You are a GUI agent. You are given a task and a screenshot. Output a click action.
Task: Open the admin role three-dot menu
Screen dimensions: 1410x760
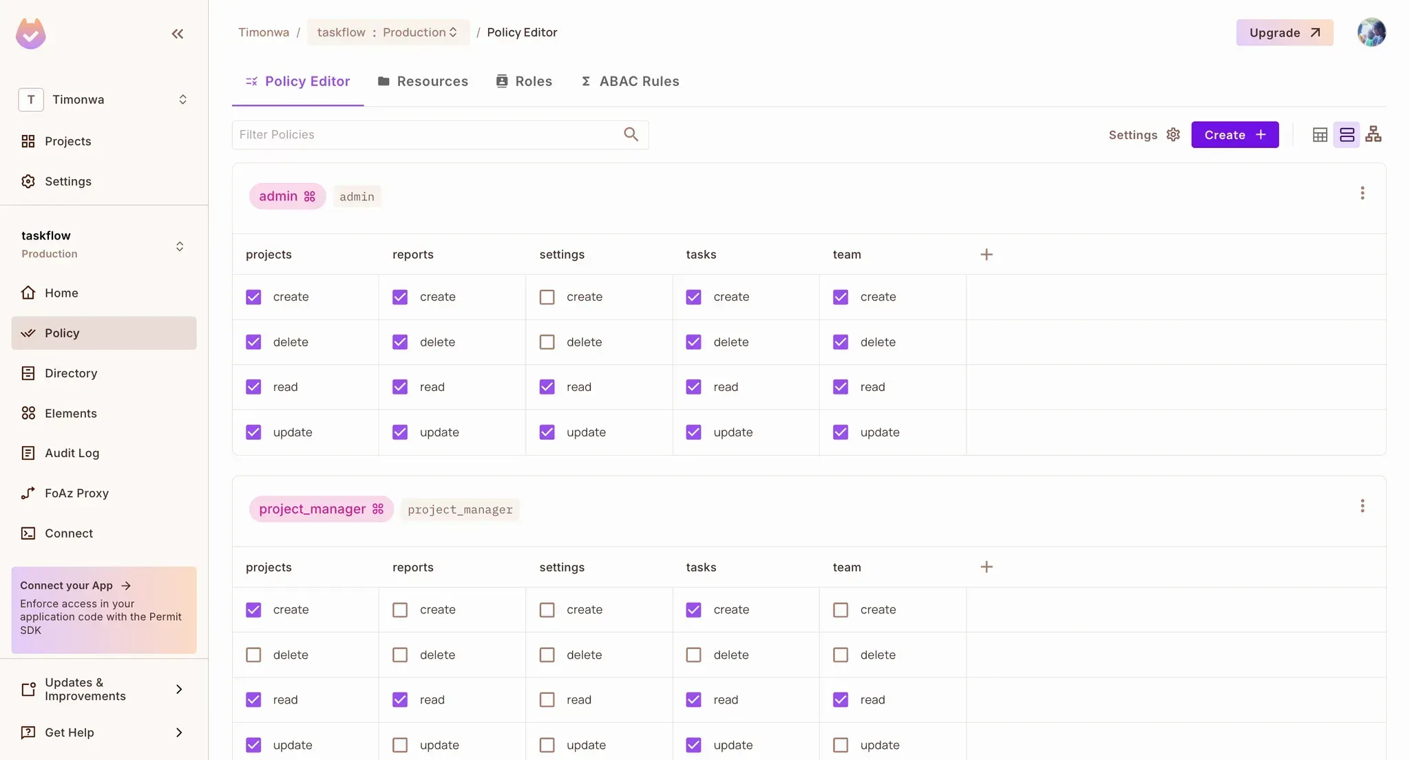[1362, 193]
